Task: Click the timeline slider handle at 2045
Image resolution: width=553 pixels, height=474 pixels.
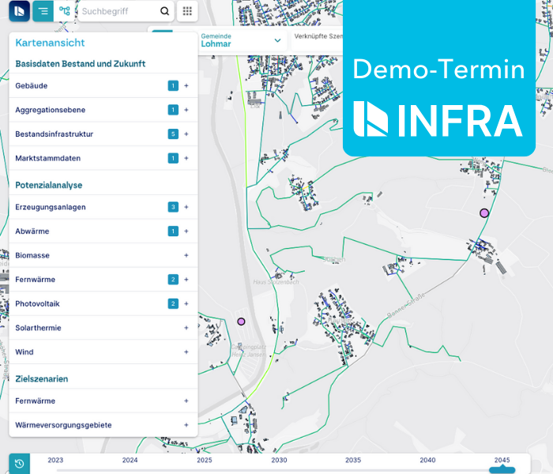Action: (502, 470)
